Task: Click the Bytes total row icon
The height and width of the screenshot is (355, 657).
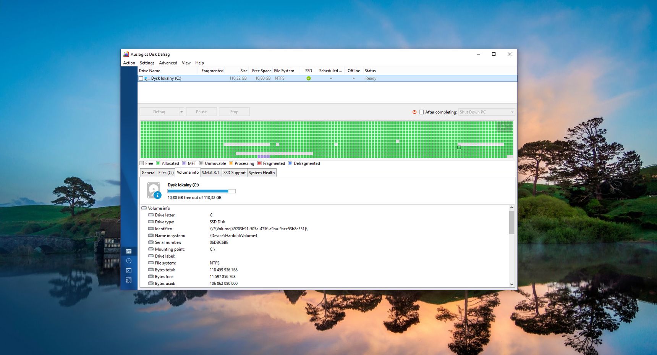Action: [x=151, y=270]
